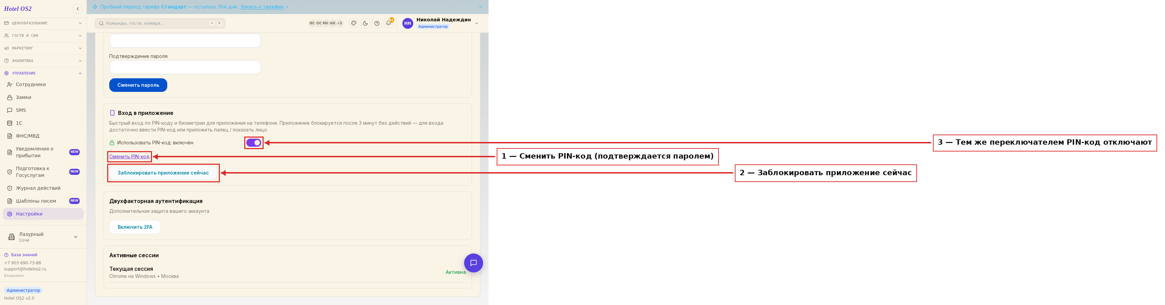
Task: Open the help question mark icon
Action: pyautogui.click(x=377, y=23)
